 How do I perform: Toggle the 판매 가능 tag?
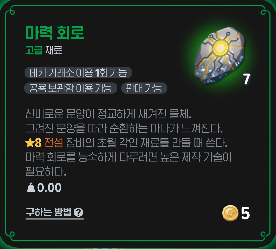coord(144,89)
